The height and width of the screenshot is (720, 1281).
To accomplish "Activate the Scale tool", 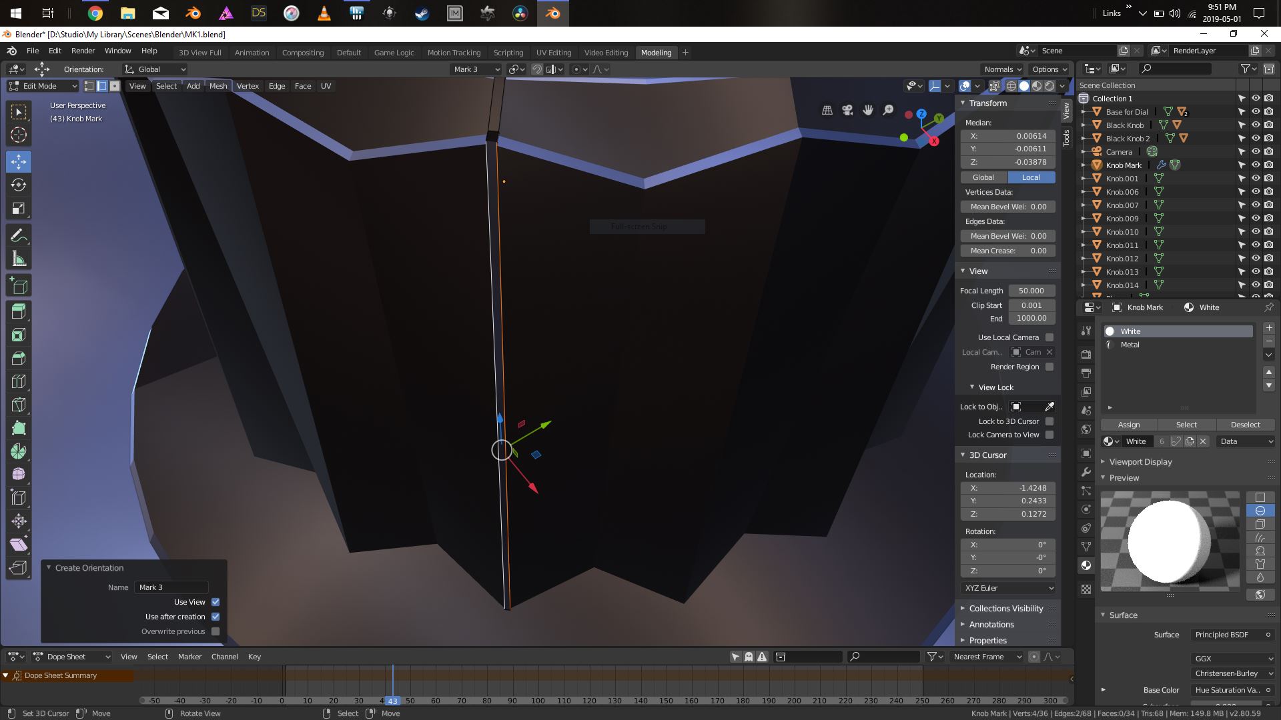I will 19,209.
